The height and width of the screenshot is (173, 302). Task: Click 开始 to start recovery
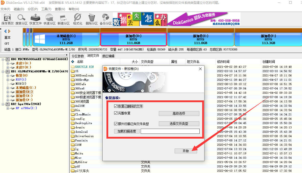coord(186,151)
